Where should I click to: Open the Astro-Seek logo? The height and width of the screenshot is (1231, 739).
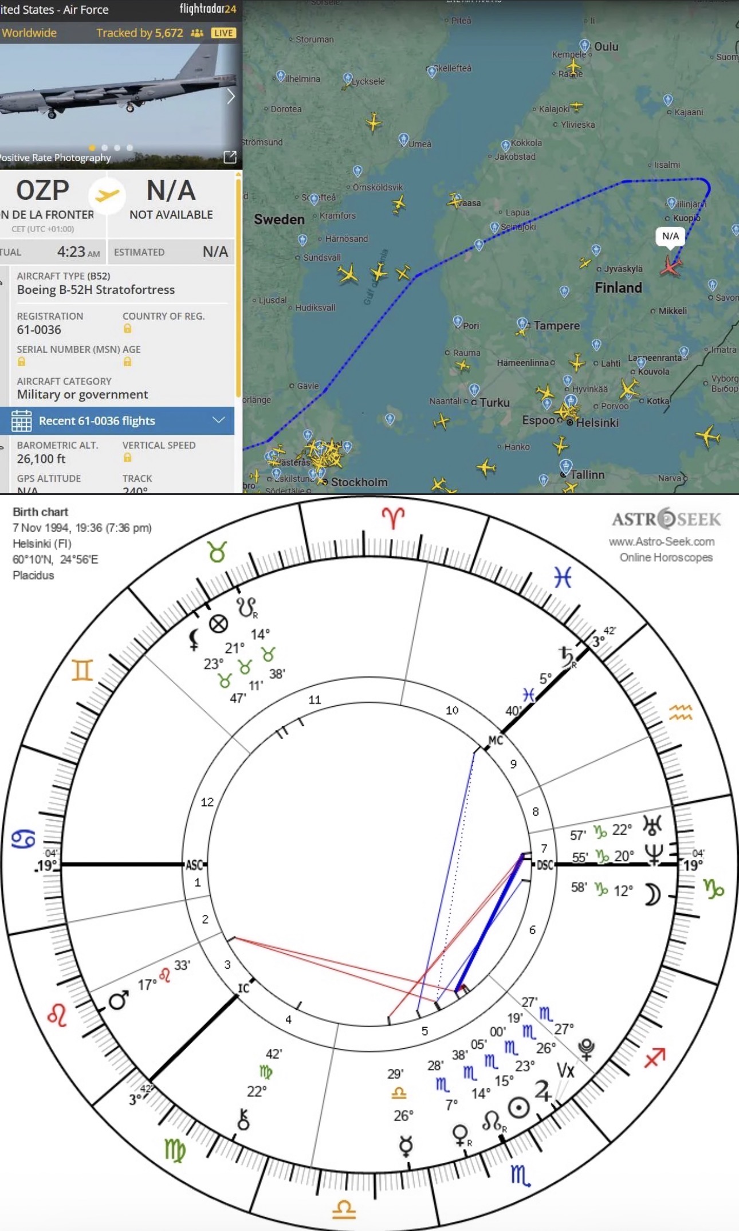[666, 519]
